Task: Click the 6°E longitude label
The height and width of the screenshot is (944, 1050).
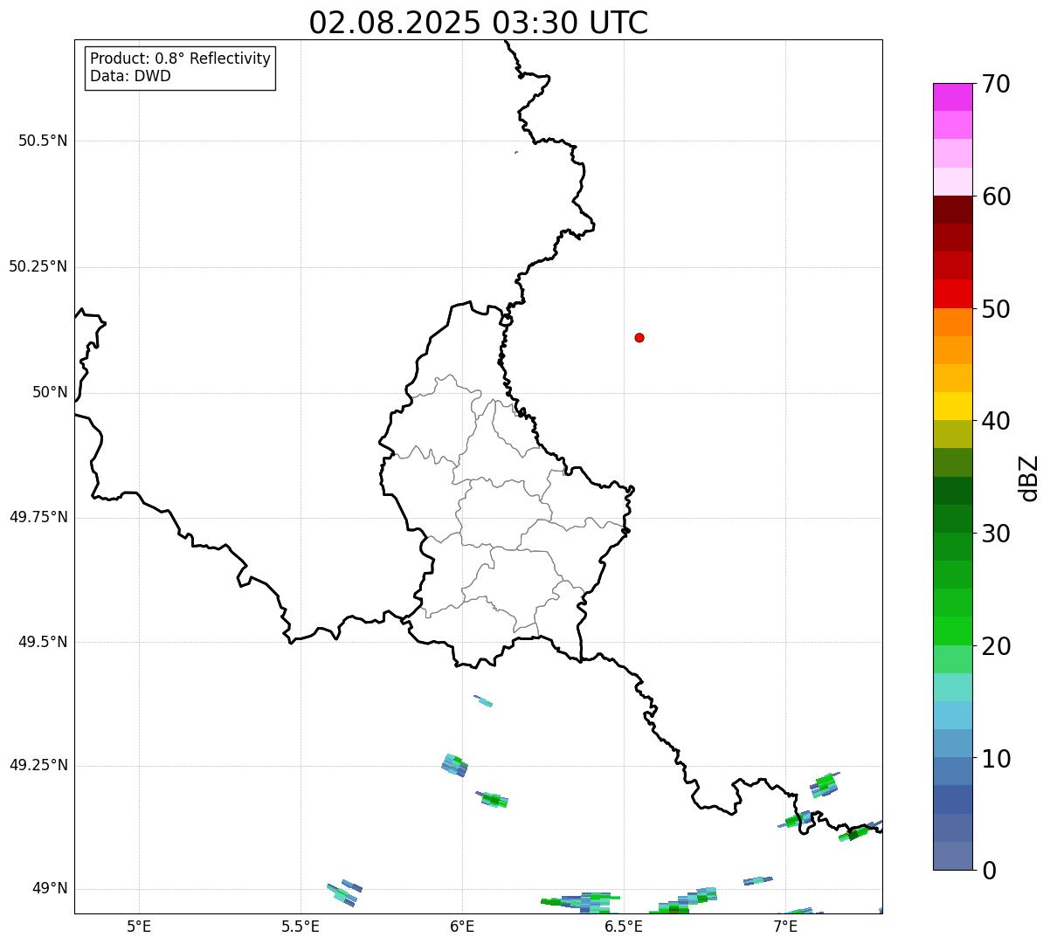Action: (x=462, y=926)
